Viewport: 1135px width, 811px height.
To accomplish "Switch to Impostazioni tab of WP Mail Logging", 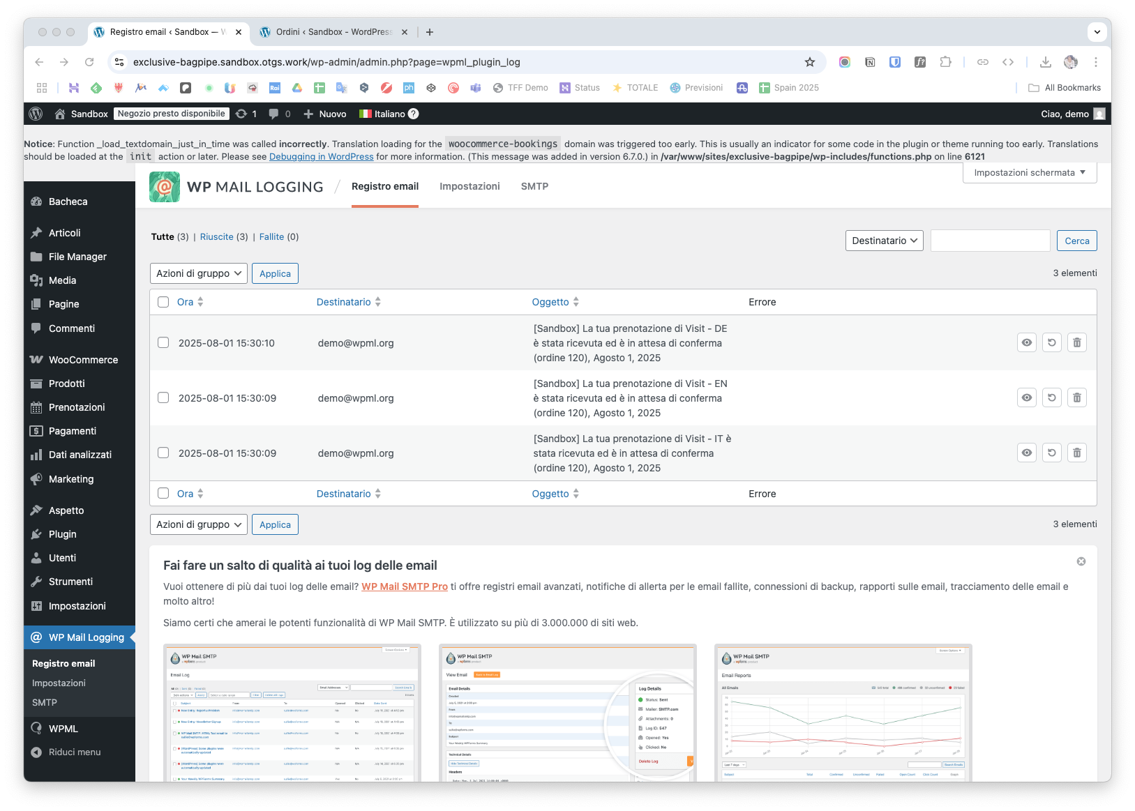I will click(469, 186).
